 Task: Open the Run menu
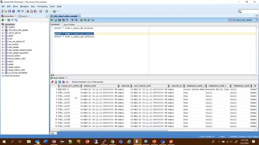tap(33, 6)
